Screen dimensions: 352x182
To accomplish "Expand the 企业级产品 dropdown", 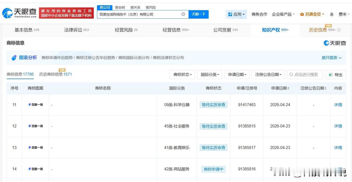I will (x=283, y=14).
